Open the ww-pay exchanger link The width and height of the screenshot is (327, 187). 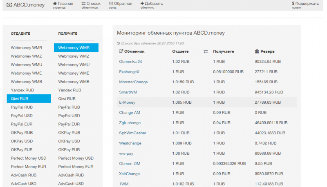coord(126,153)
